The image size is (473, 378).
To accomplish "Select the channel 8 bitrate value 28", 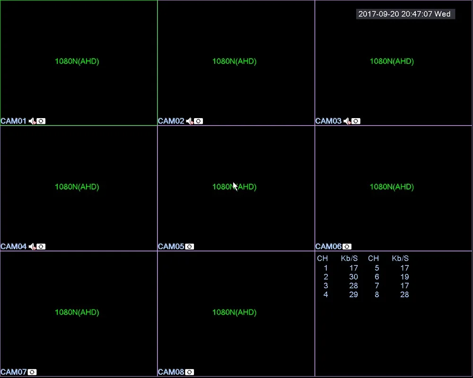I will click(x=404, y=294).
